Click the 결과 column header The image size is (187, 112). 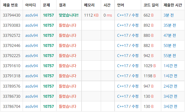(x=62, y=5)
